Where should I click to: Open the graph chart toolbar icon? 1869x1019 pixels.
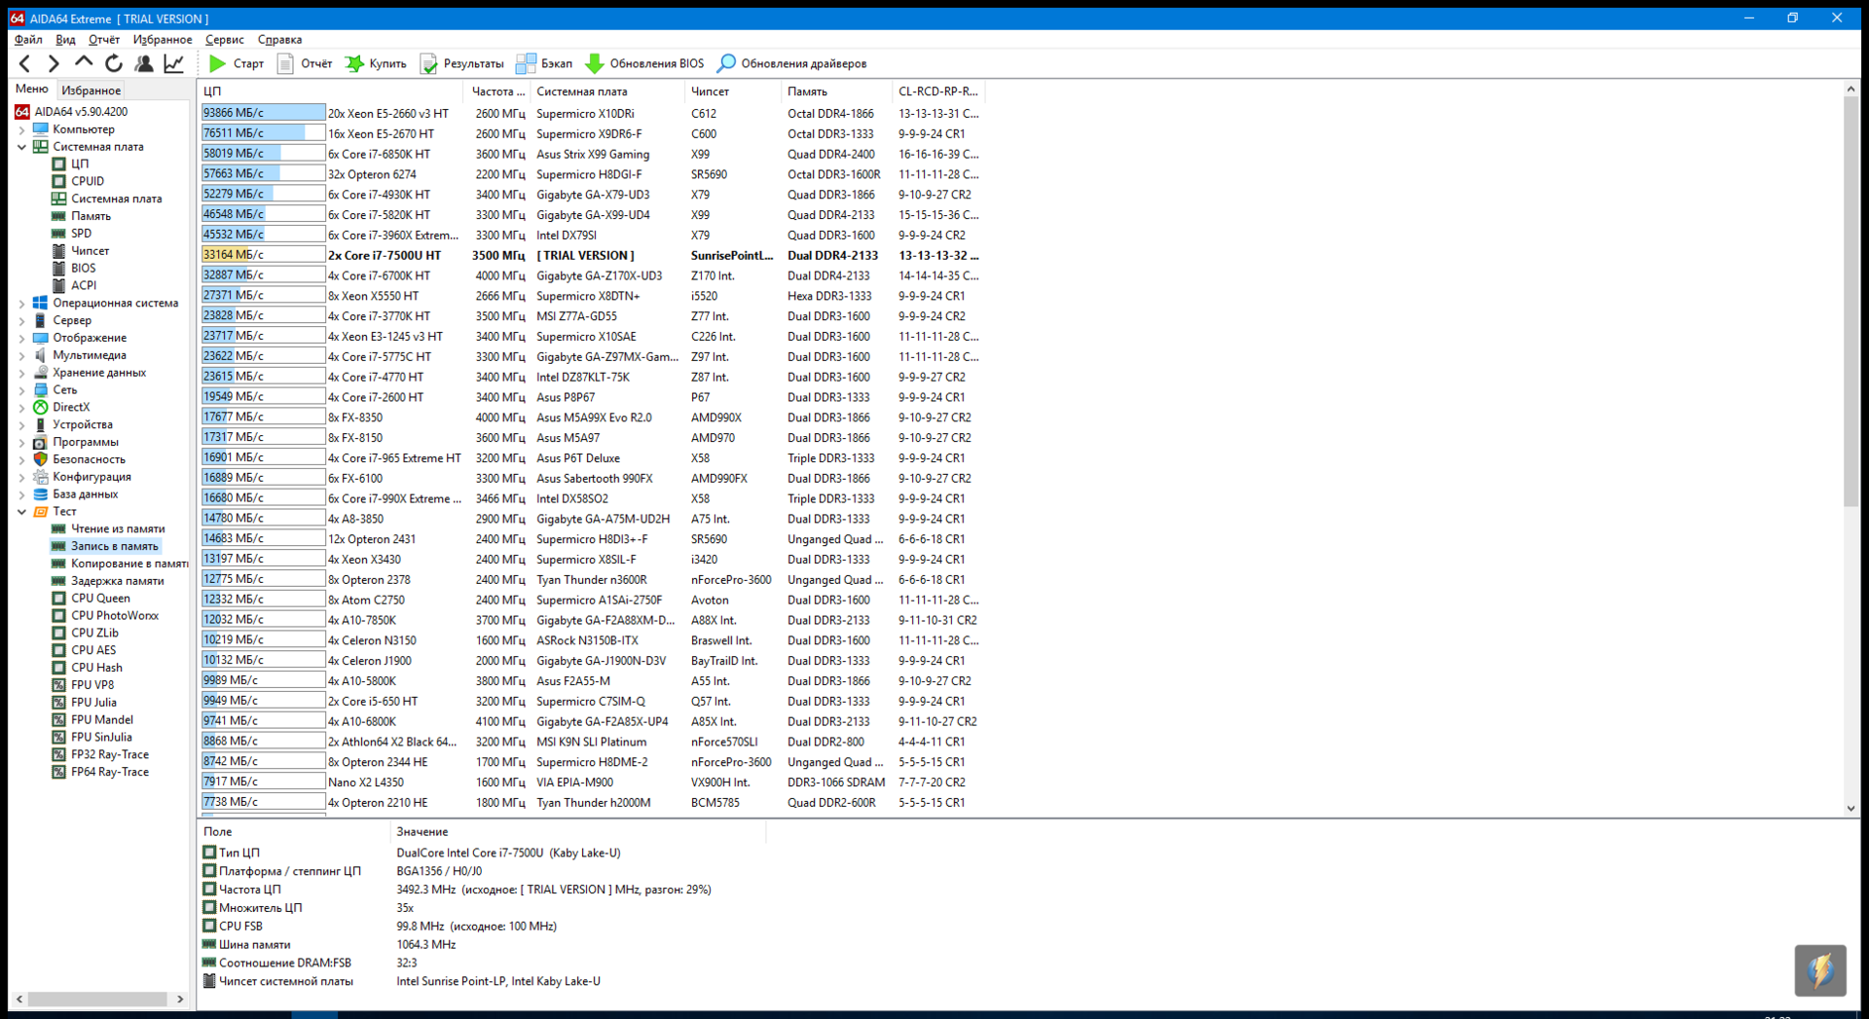tap(173, 64)
